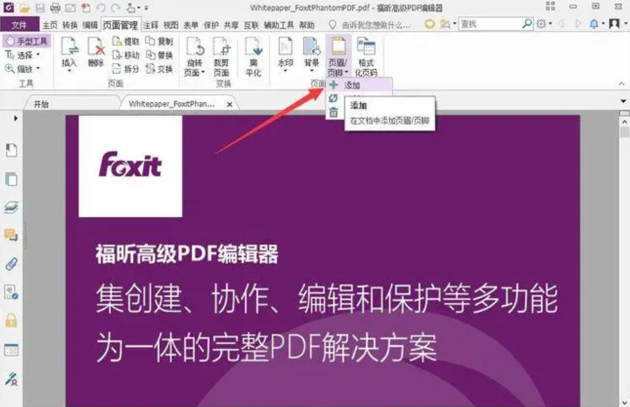The image size is (630, 407).
Task: Click the ribbon mode grid icon in title bar
Action: pos(550,6)
